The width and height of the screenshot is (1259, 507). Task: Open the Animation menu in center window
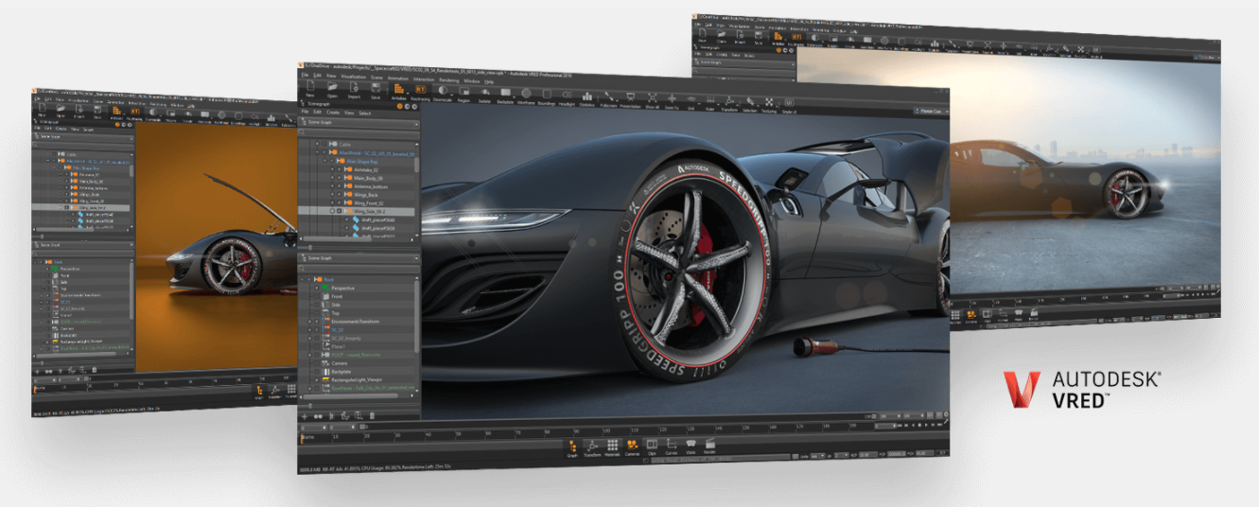click(x=398, y=78)
